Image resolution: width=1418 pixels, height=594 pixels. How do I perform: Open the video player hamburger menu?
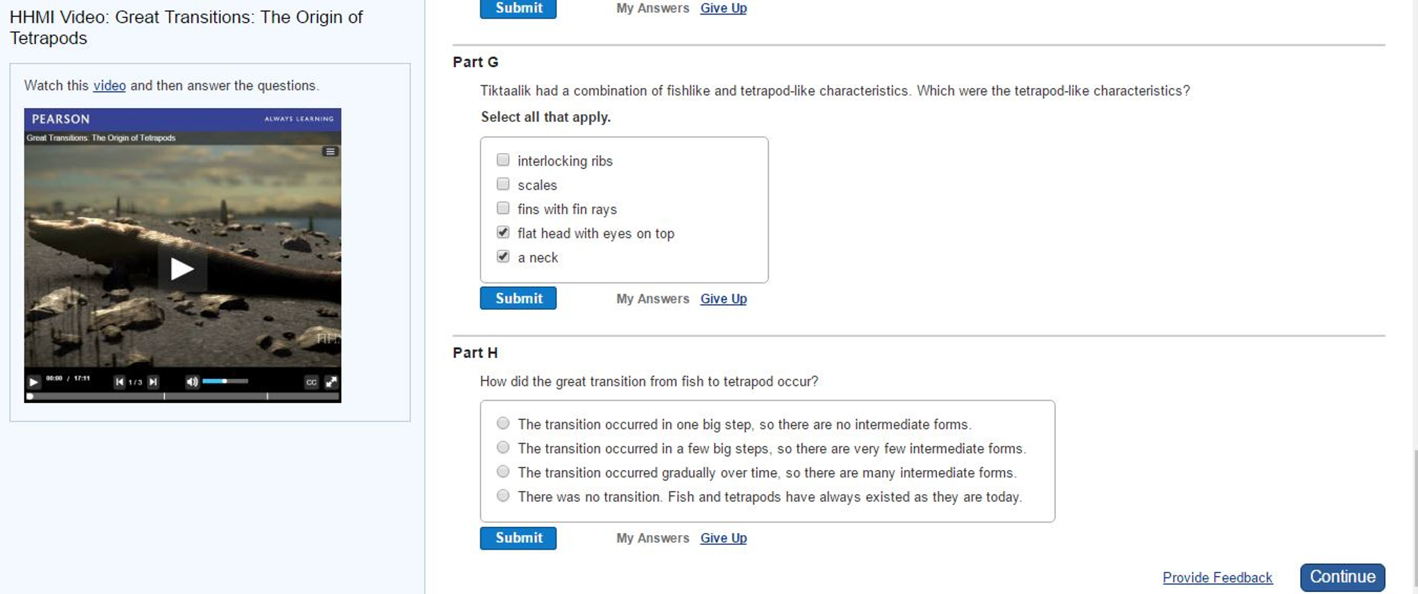pos(330,152)
